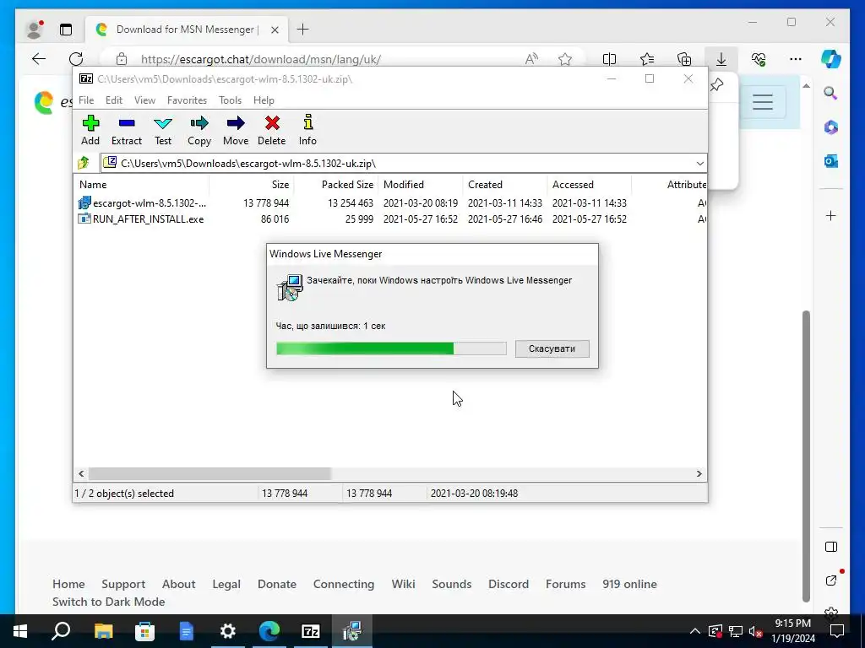Click the Extract toolbar icon
865x648 pixels.
(127, 130)
